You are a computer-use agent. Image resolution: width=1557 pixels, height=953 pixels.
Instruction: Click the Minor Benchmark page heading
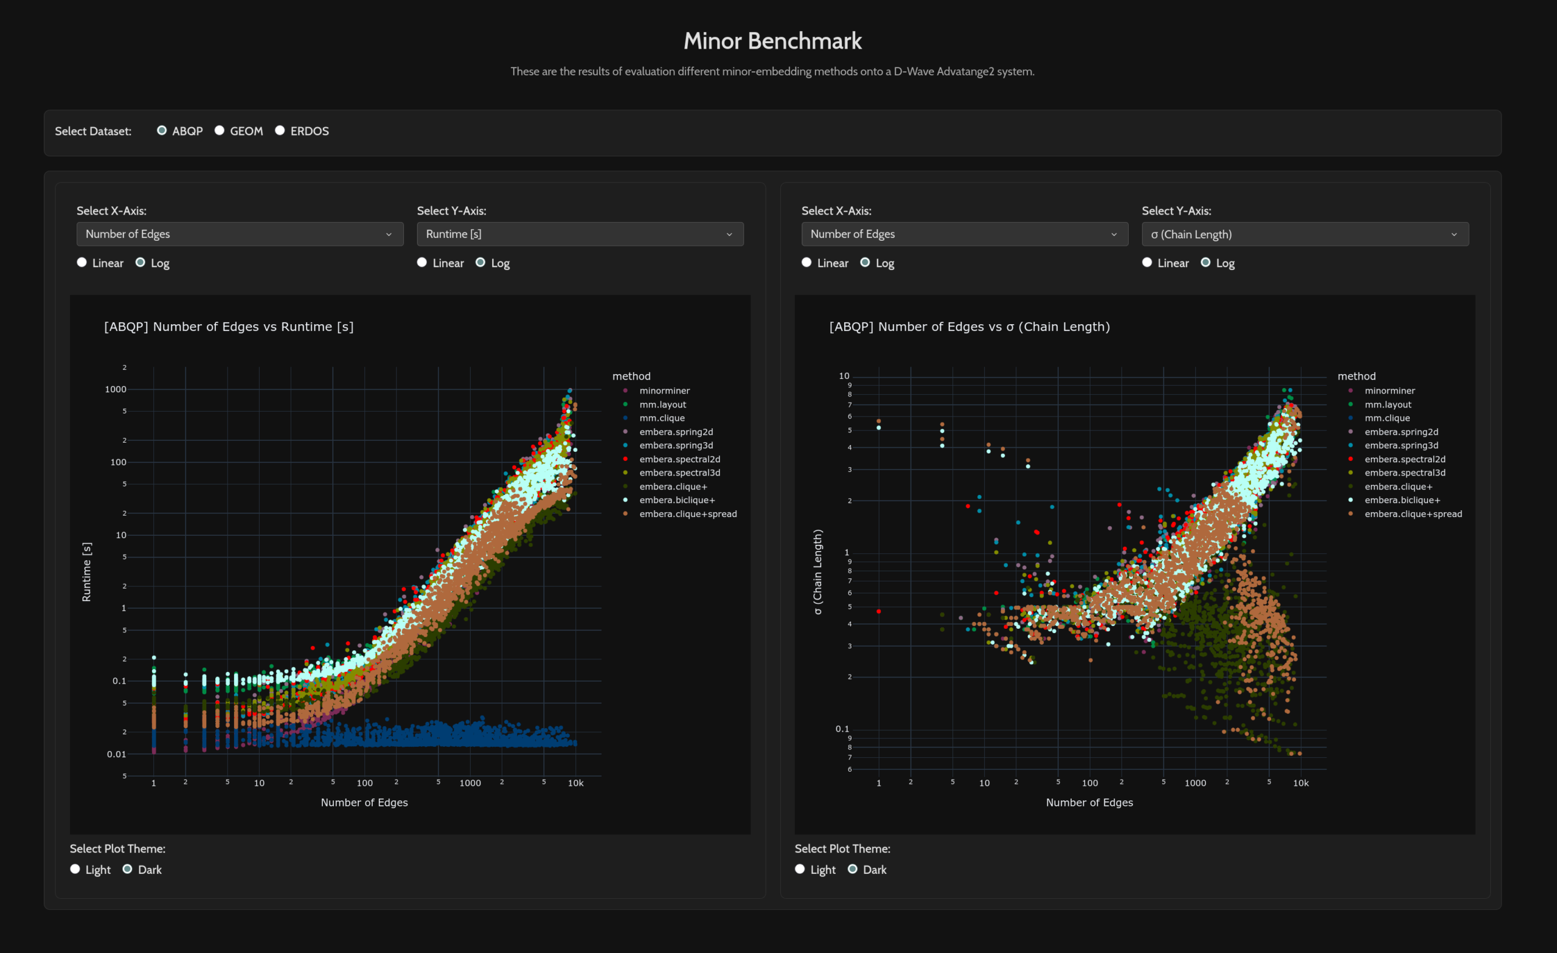(x=772, y=41)
